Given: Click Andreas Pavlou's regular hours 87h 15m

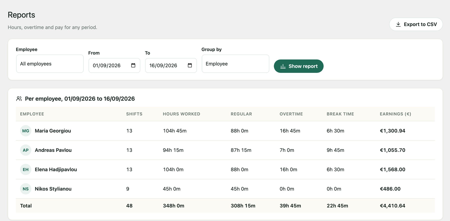Looking at the screenshot, I should coord(241,150).
